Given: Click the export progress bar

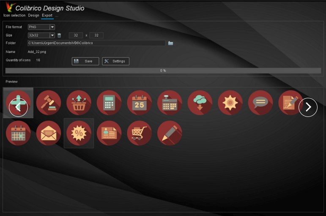Looking at the screenshot, I should pyautogui.click(x=163, y=71).
